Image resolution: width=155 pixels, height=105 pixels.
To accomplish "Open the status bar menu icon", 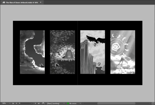I will point(43,103).
